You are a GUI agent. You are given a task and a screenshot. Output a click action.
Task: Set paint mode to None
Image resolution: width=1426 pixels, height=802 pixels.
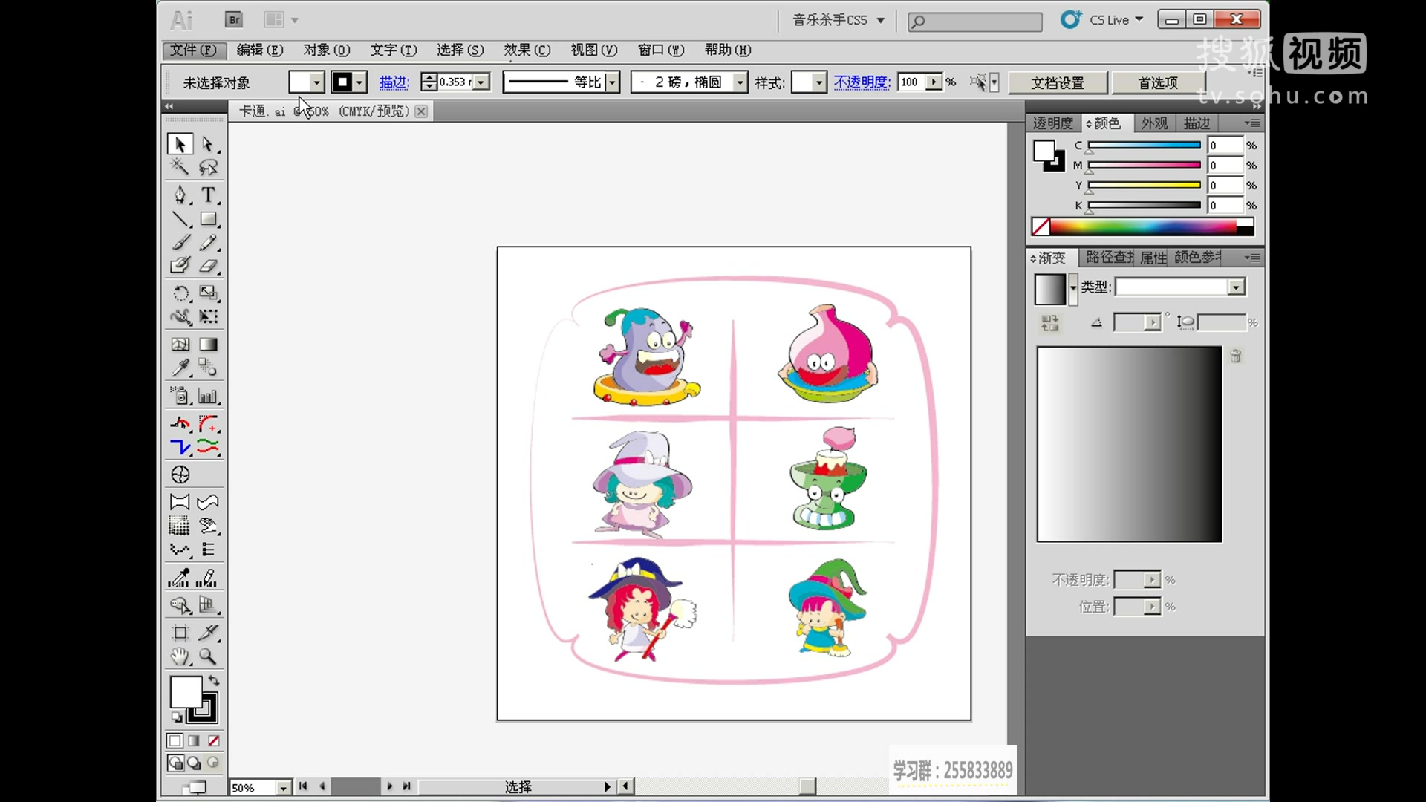(x=213, y=741)
